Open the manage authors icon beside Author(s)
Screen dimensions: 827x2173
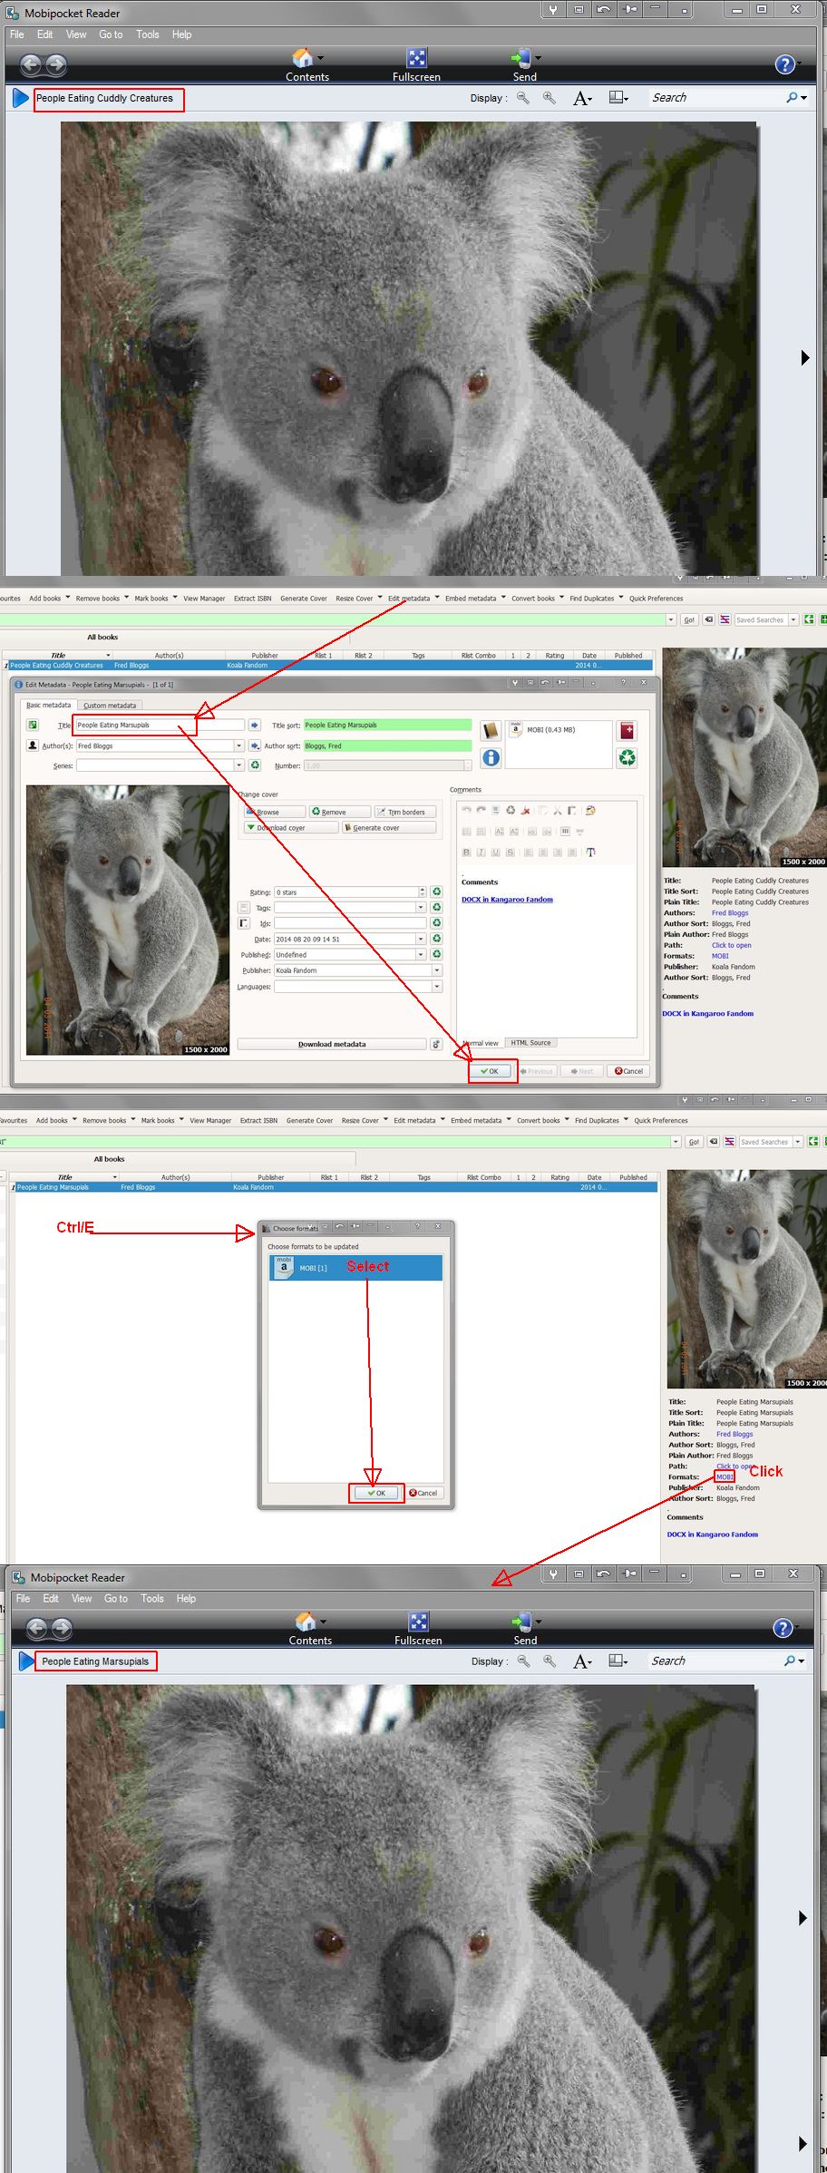tap(33, 745)
